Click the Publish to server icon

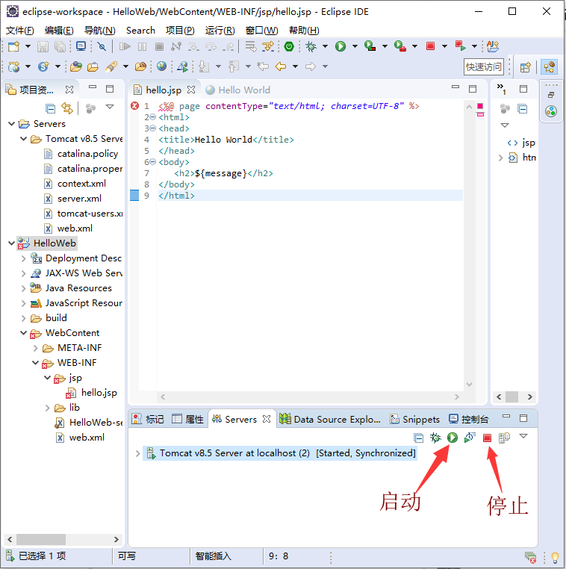504,438
